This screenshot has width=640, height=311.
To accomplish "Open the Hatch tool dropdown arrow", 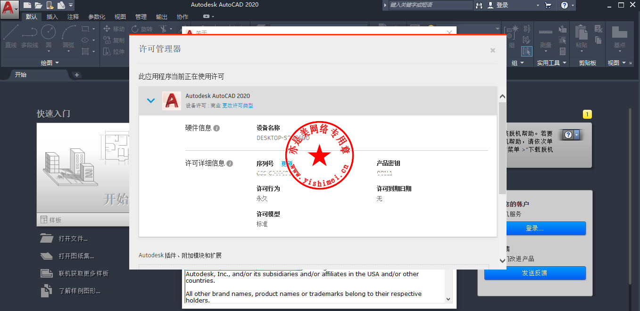I will [x=93, y=51].
